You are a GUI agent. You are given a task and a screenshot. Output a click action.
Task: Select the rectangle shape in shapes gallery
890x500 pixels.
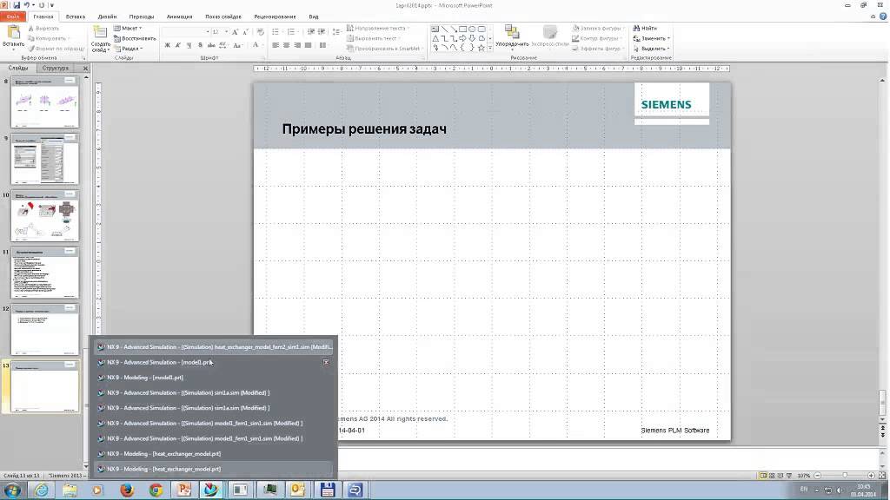point(463,29)
